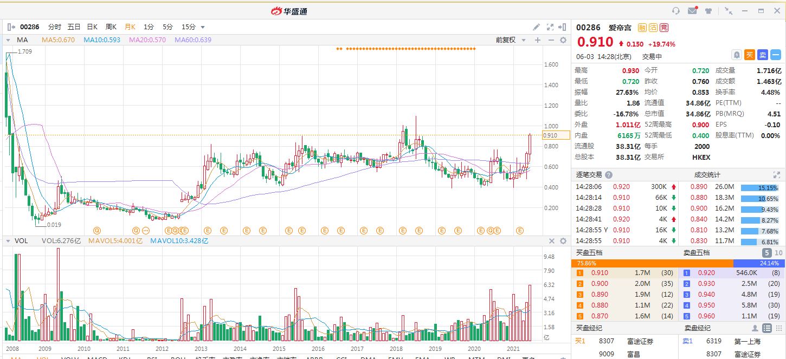Click the blue 卖 sell button
The height and width of the screenshot is (359, 786).
pos(762,55)
